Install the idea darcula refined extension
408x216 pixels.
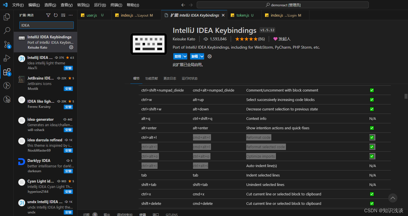point(68,150)
